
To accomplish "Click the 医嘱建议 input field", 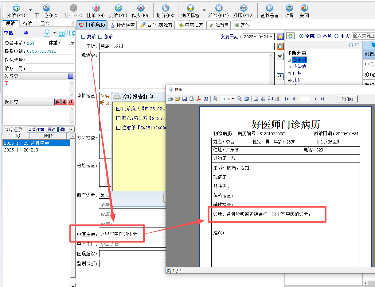I will point(132,254).
